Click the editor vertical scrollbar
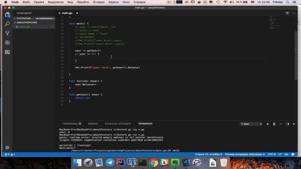Image resolution: width=301 pixels, height=169 pixels. coord(296,55)
